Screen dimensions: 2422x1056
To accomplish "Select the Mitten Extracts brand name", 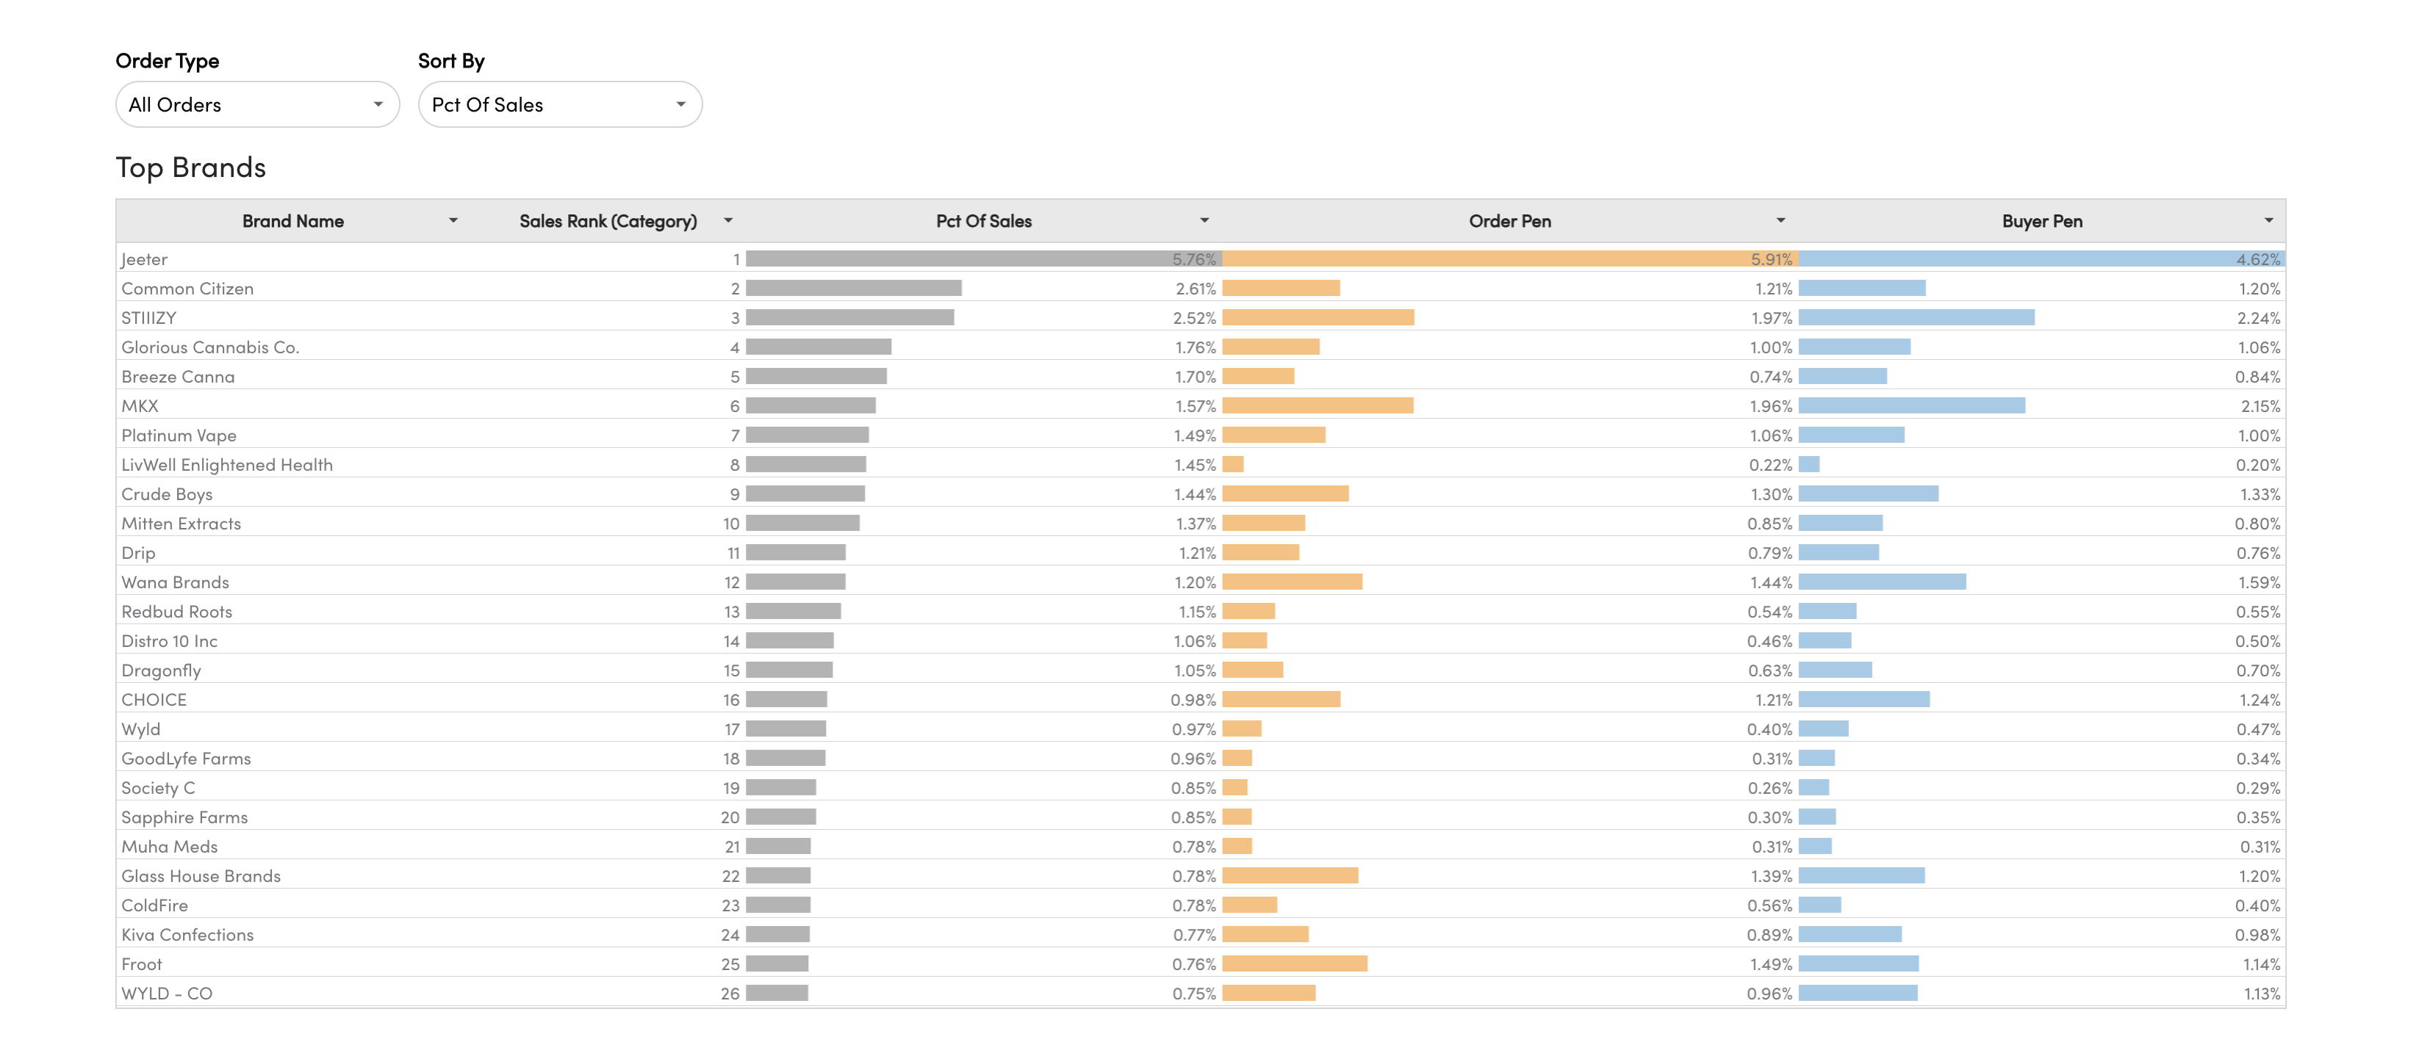I will pyautogui.click(x=181, y=524).
